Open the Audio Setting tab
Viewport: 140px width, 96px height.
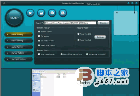19,47
